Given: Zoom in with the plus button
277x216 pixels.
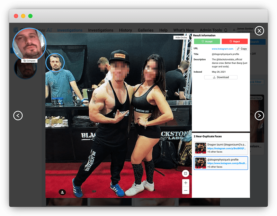Looking at the screenshot, I should 186,183.
